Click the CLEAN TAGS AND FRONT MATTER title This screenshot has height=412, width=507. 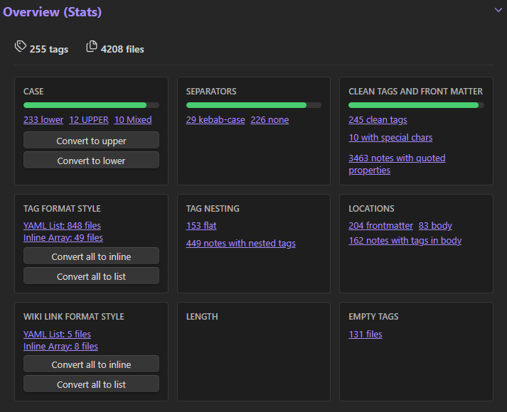tap(415, 92)
